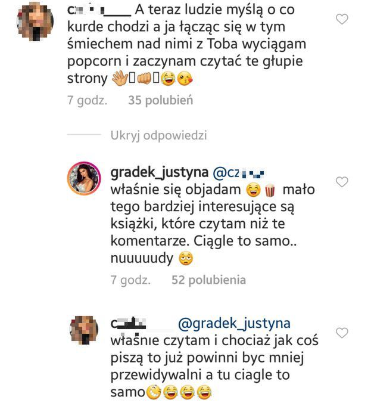Like the last reply mentioning @gradek_justyna
The image size is (371, 406).
pos(342,332)
